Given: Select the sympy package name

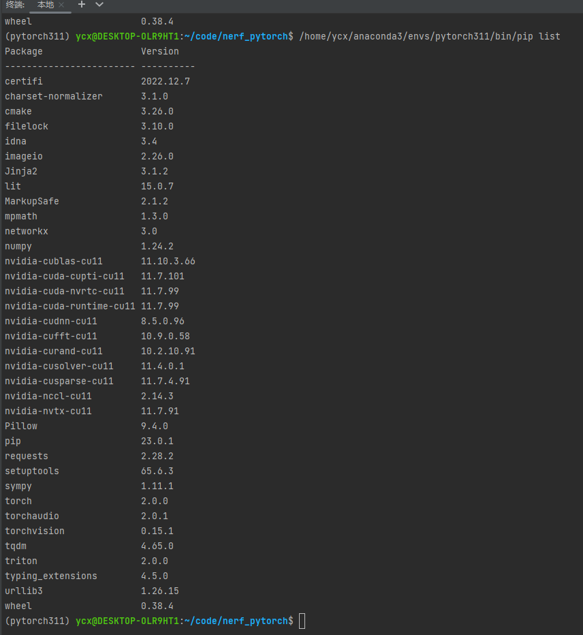Looking at the screenshot, I should (x=18, y=486).
